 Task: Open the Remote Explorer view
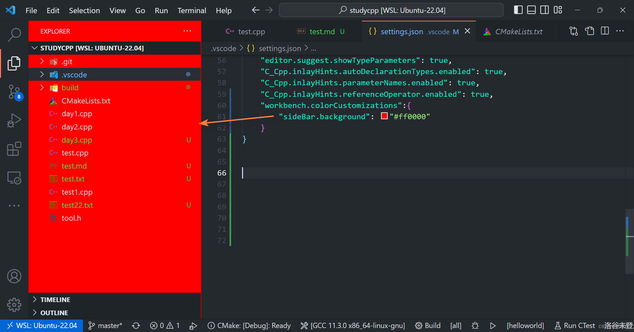(14, 178)
